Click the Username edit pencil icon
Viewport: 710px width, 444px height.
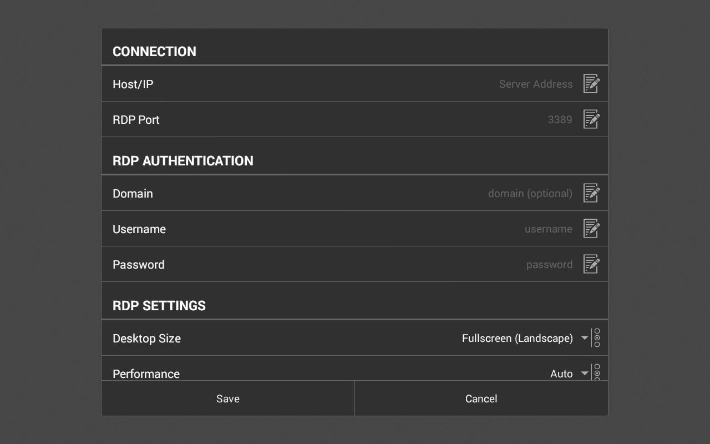click(591, 229)
